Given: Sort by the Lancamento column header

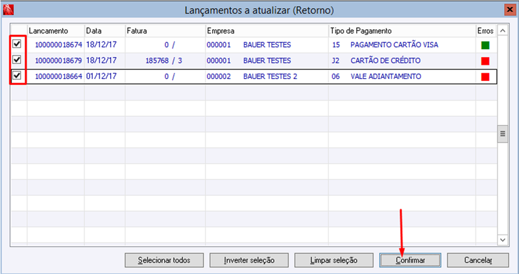Looking at the screenshot, I should (56, 30).
